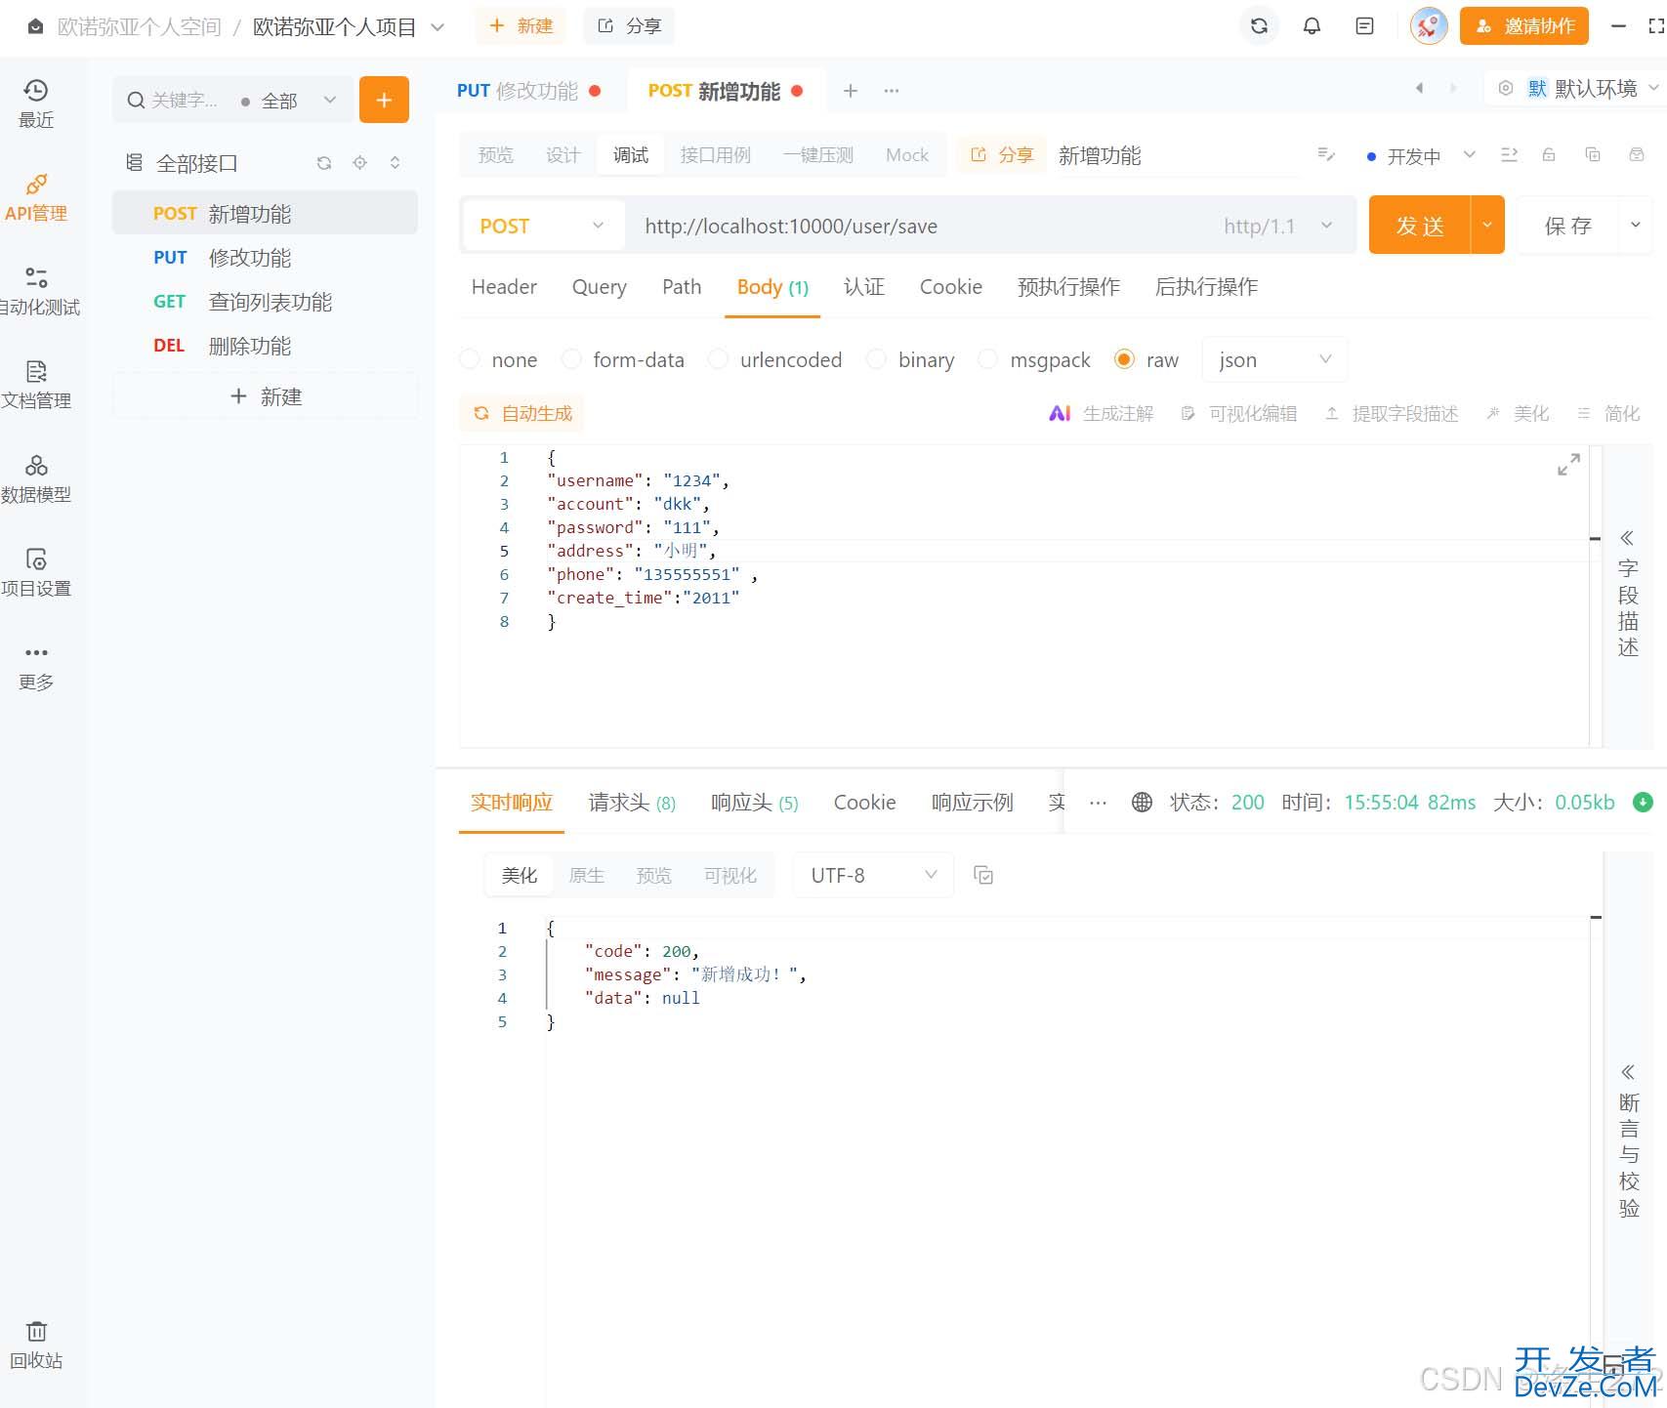
Task: Open the API管理 sidebar section
Action: click(36, 198)
